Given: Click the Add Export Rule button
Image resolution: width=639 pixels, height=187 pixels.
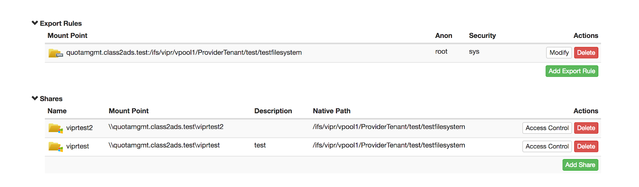Looking at the screenshot, I should point(572,71).
